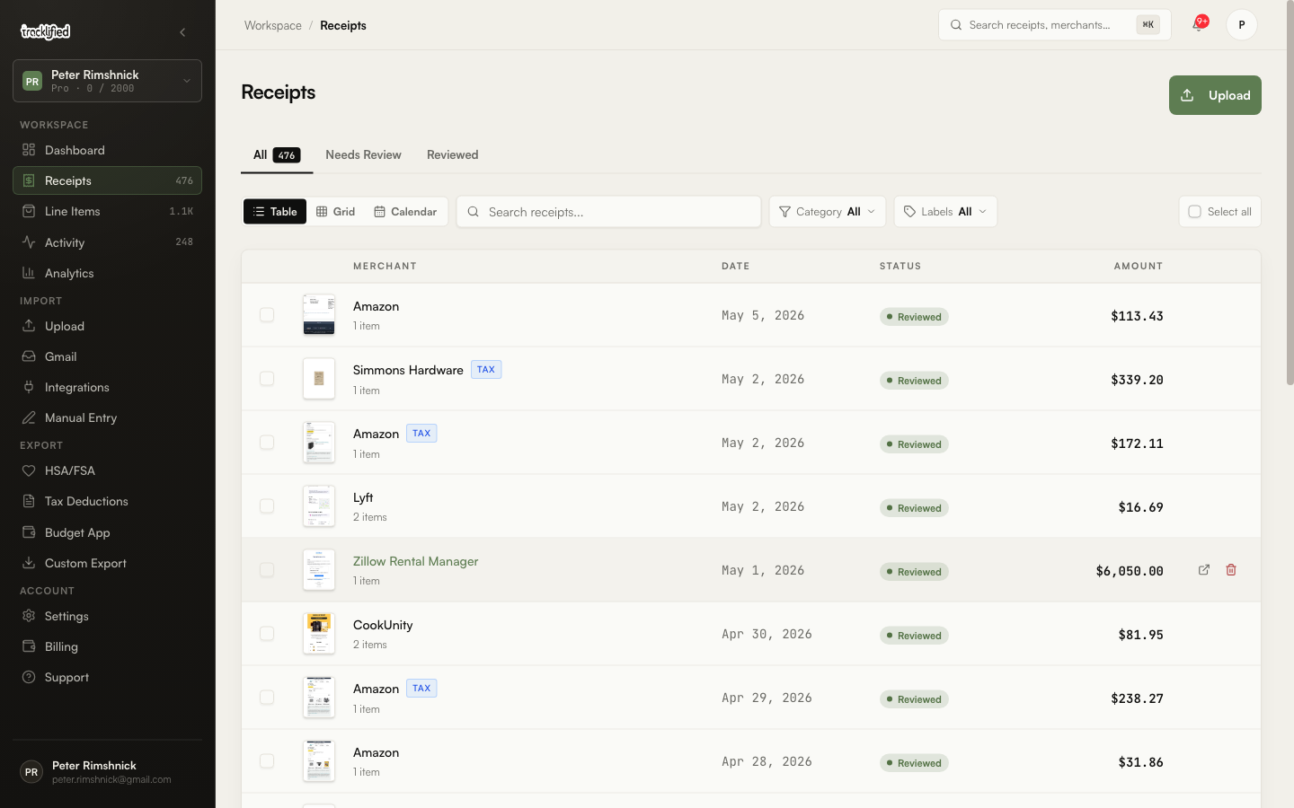Open the Zillow Rental Manager merchant link
This screenshot has height=808, width=1294.
(415, 561)
